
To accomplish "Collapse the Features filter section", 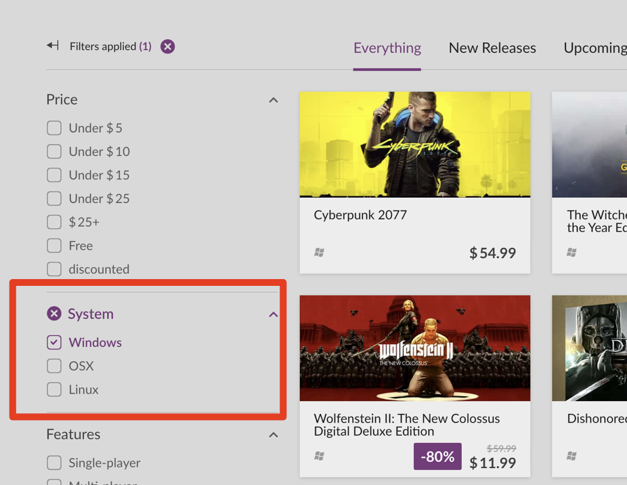I will coord(274,435).
